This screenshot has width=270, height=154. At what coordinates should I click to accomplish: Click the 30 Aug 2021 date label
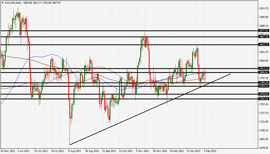(92, 151)
